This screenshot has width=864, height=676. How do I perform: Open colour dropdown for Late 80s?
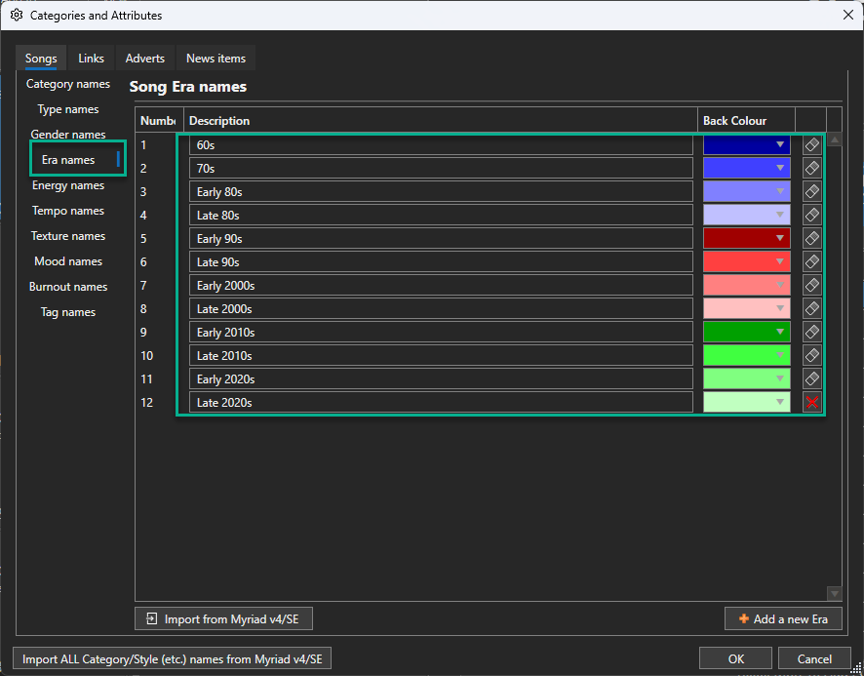click(x=747, y=215)
